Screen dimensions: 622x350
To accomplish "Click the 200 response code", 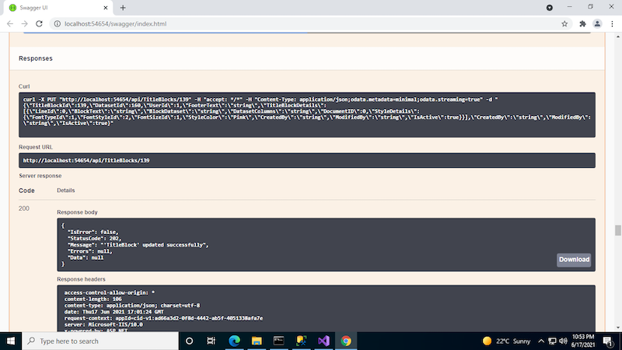I will tap(24, 208).
